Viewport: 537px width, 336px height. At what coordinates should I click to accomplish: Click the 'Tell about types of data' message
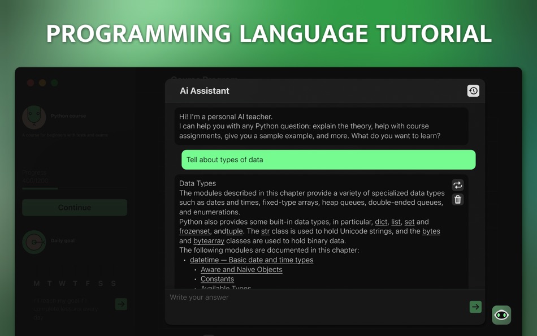click(328, 160)
